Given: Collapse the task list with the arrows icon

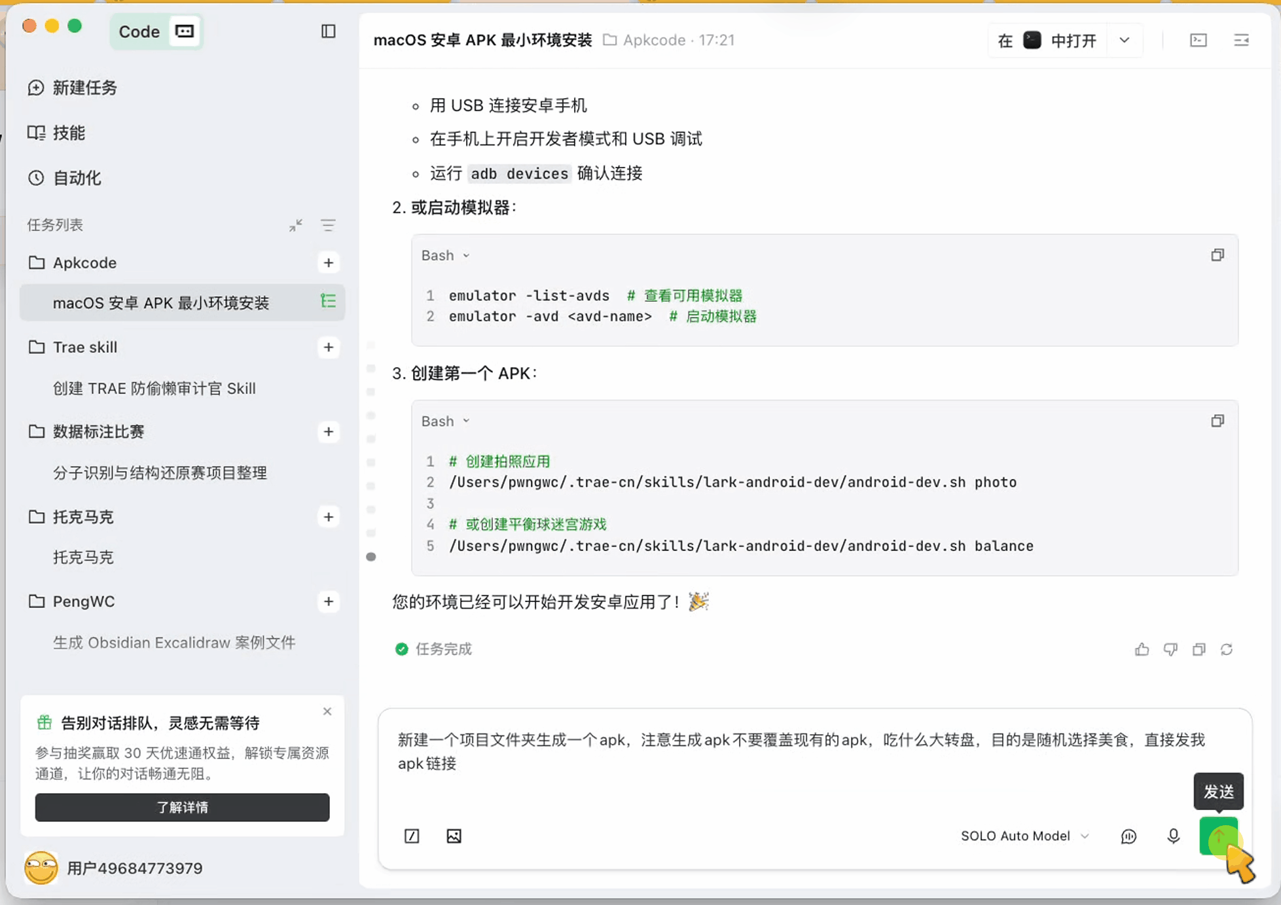Looking at the screenshot, I should tap(296, 225).
